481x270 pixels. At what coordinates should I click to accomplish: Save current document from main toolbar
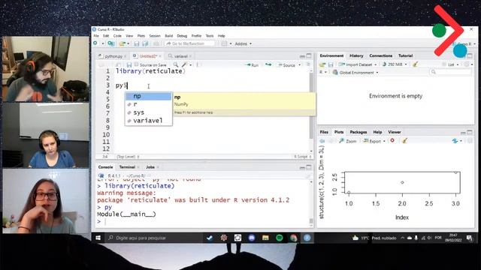[x=137, y=43]
